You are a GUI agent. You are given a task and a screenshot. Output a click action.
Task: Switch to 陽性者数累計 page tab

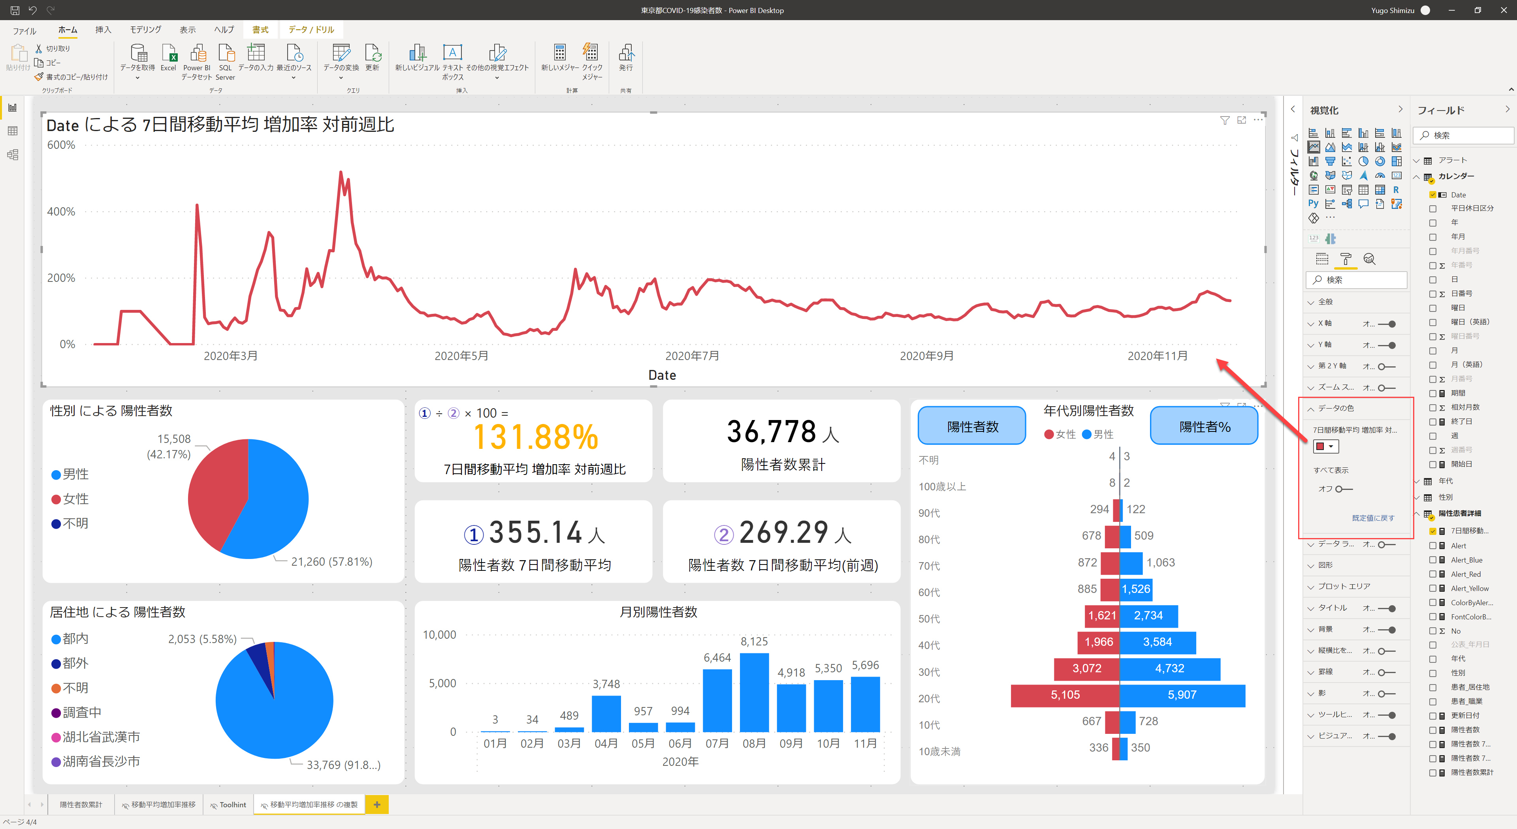tap(81, 804)
